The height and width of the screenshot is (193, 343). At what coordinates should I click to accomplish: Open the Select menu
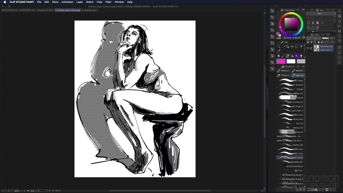point(89,2)
